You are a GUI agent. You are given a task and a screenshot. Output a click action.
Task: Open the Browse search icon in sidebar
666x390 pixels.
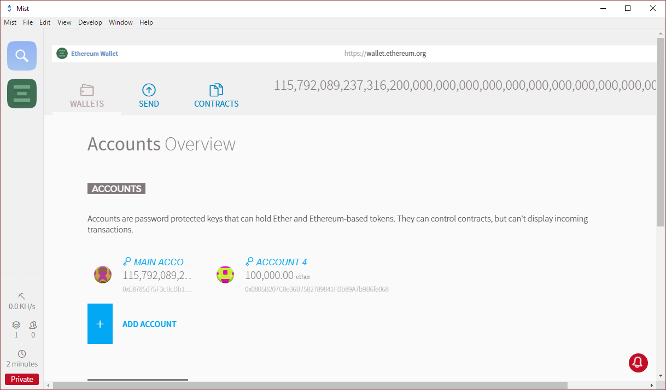22,56
